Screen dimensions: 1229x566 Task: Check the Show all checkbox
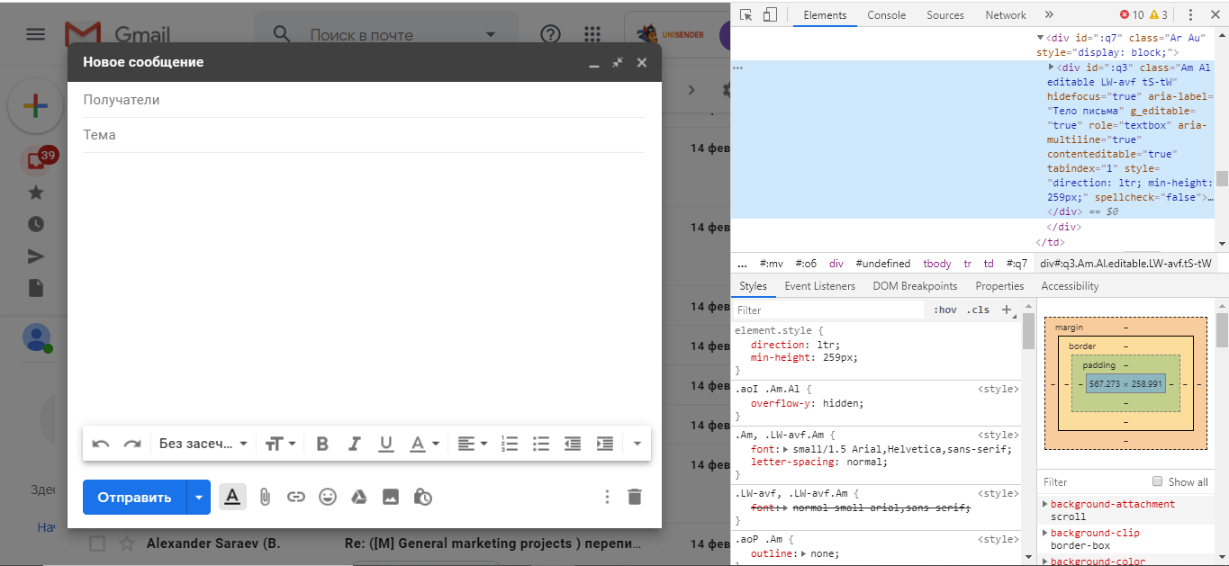coord(1158,481)
